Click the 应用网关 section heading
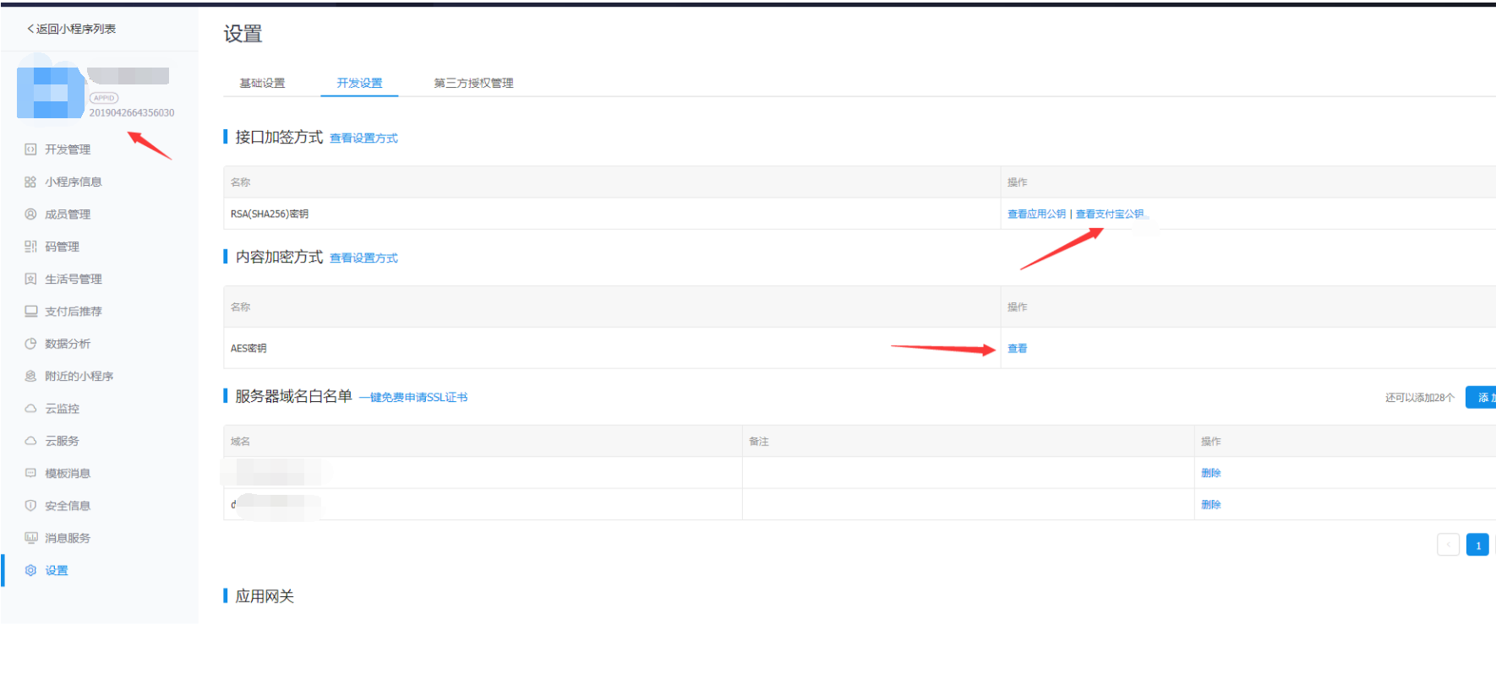 pos(265,596)
